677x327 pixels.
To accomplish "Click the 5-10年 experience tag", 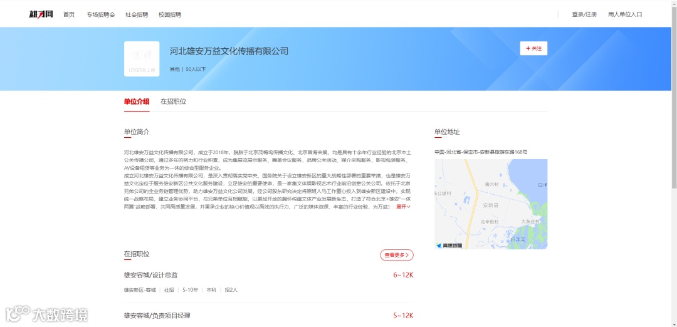I will [x=190, y=290].
